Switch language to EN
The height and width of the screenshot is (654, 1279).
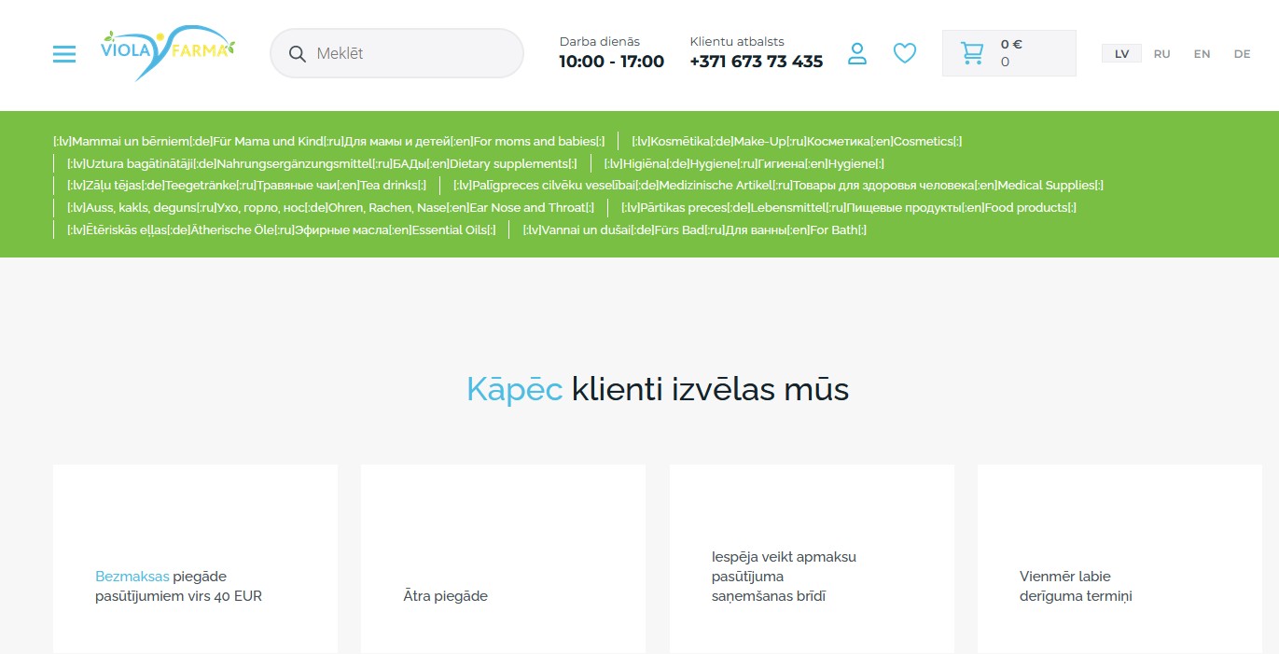[1202, 54]
